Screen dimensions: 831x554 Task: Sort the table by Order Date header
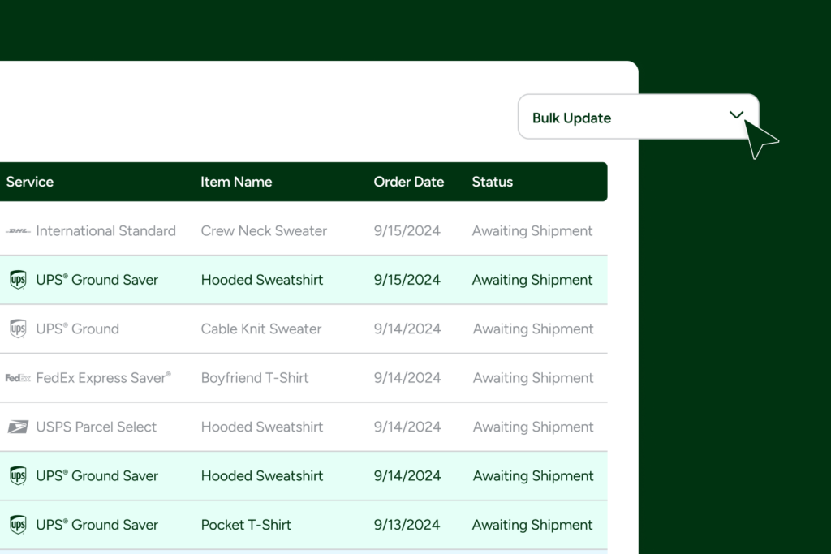click(x=408, y=182)
